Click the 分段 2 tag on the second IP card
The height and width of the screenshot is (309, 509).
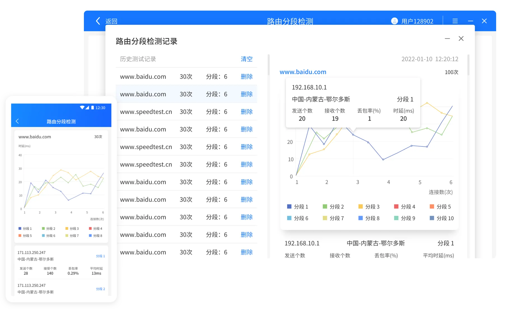[100, 289]
